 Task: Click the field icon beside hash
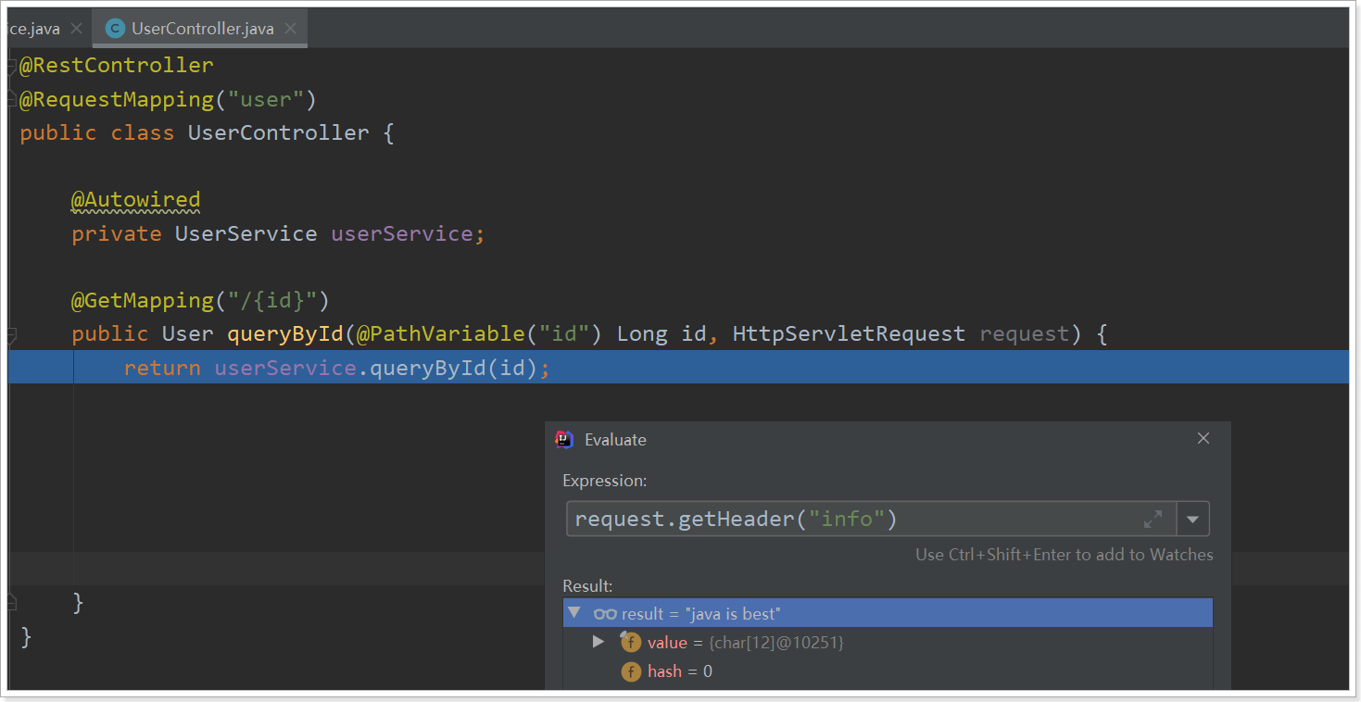[631, 671]
